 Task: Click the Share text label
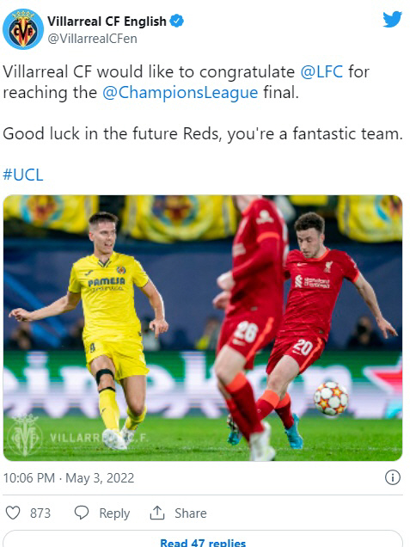[191, 513]
